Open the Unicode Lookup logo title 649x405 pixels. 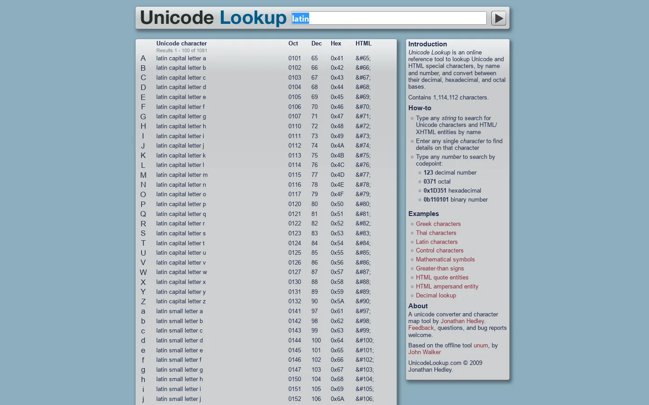[213, 18]
